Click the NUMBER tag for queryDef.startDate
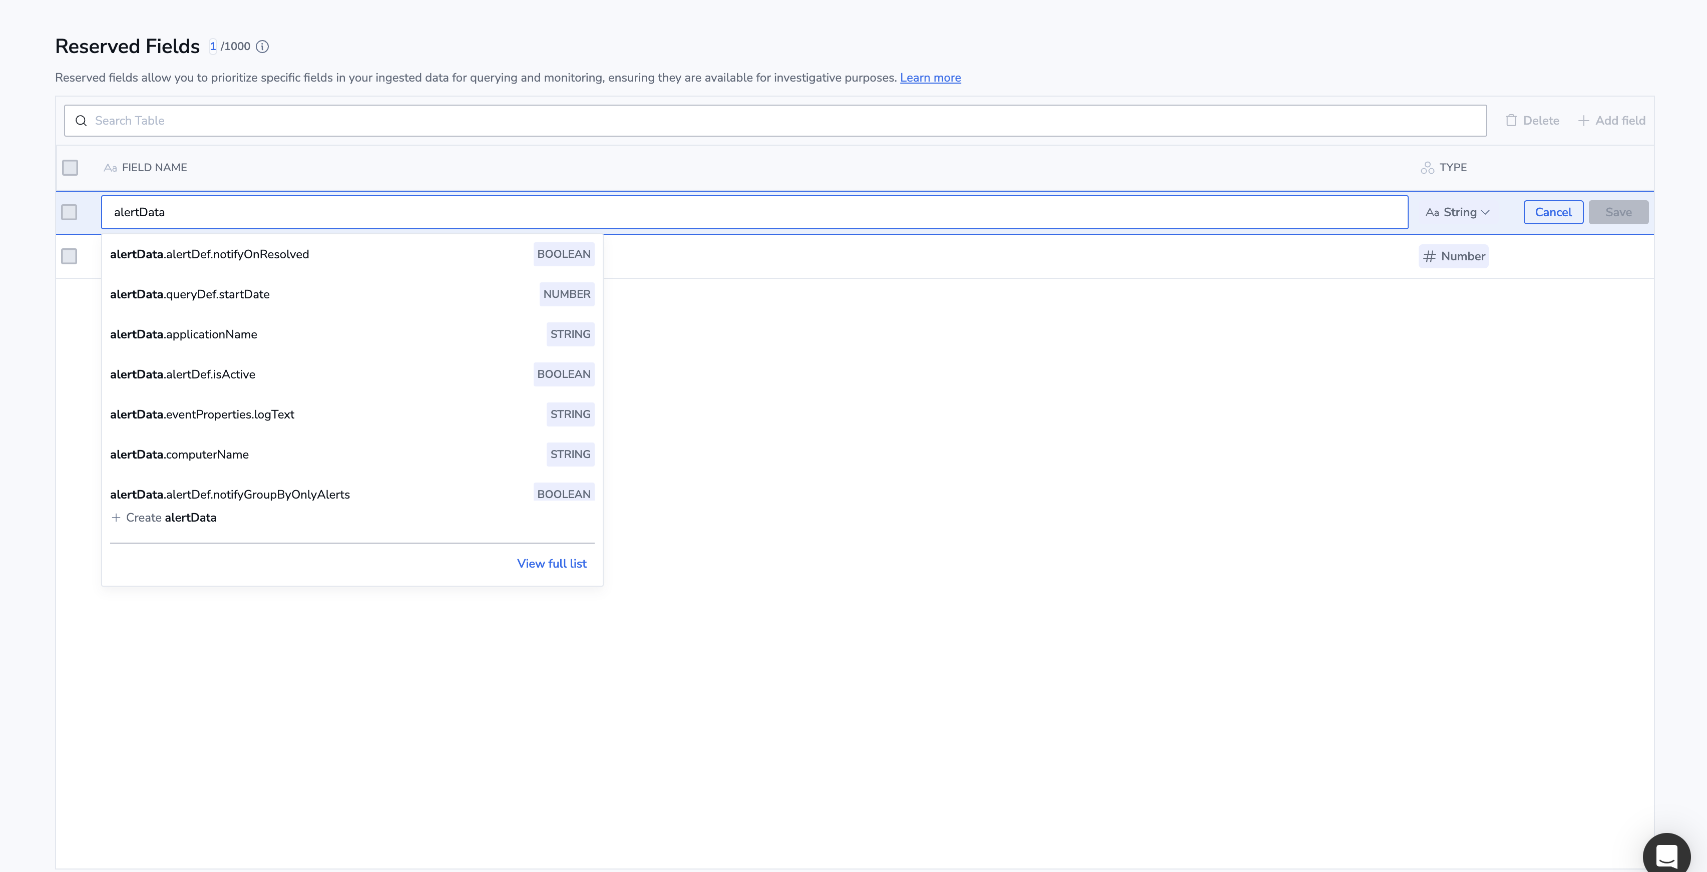Viewport: 1707px width, 872px height. click(x=567, y=294)
